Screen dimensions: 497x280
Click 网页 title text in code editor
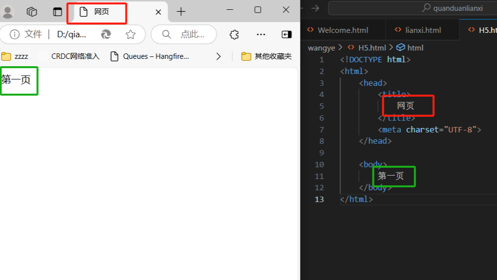[x=405, y=106]
